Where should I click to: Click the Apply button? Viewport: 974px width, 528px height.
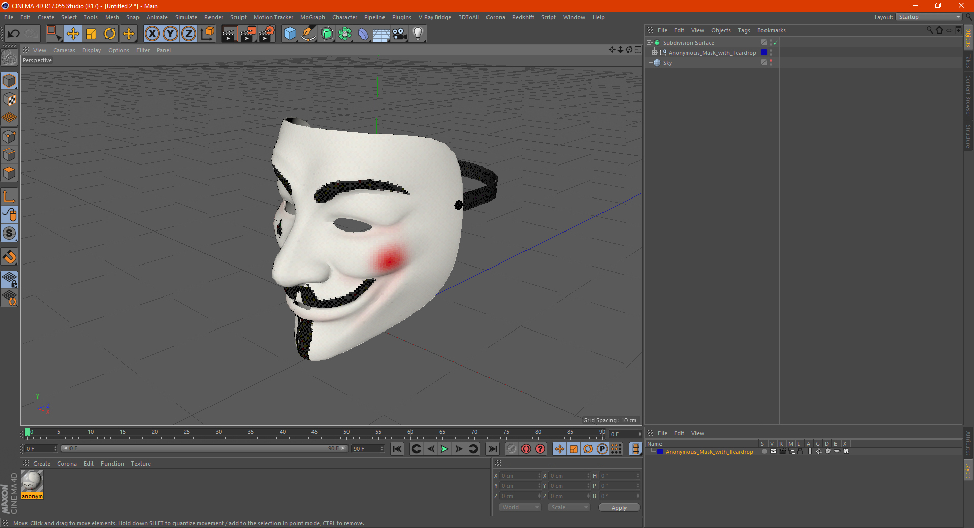619,507
